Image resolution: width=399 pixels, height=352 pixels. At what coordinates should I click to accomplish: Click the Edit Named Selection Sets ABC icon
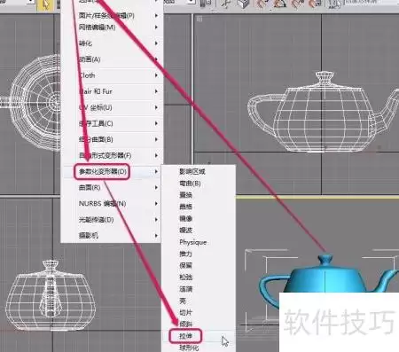[335, 4]
